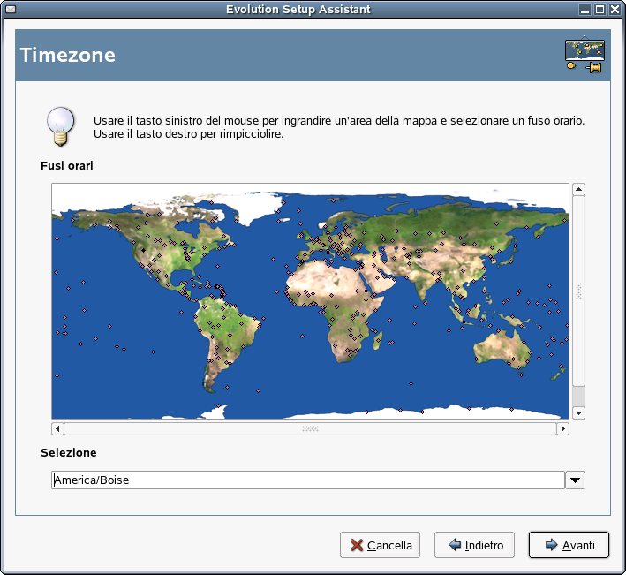Click the map's horizontal scrollbar left arrow
The width and height of the screenshot is (626, 575).
pos(57,429)
